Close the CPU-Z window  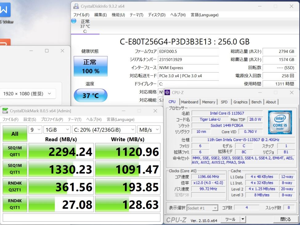(292, 93)
